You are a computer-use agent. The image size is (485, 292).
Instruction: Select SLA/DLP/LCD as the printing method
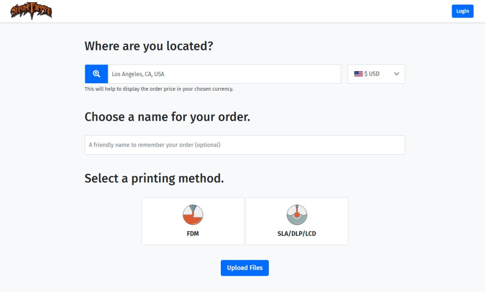[297, 221]
